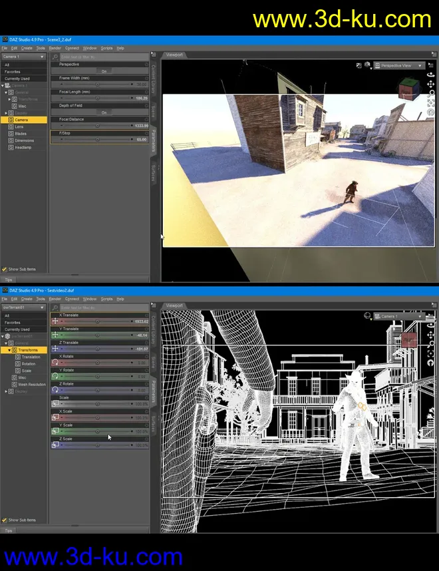Screen dimensions: 439x571
Task: Toggle the Depth of Field On switch
Action: pyautogui.click(x=104, y=112)
